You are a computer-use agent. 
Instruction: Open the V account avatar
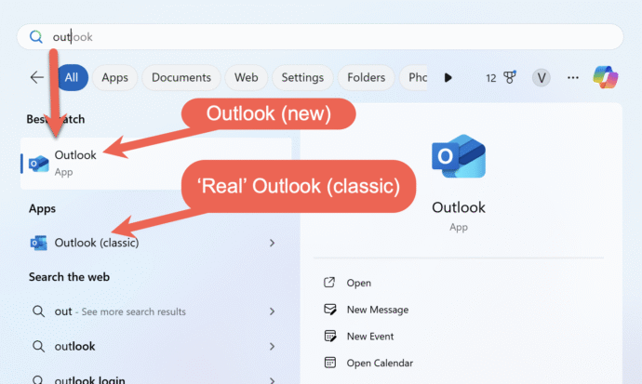(542, 78)
